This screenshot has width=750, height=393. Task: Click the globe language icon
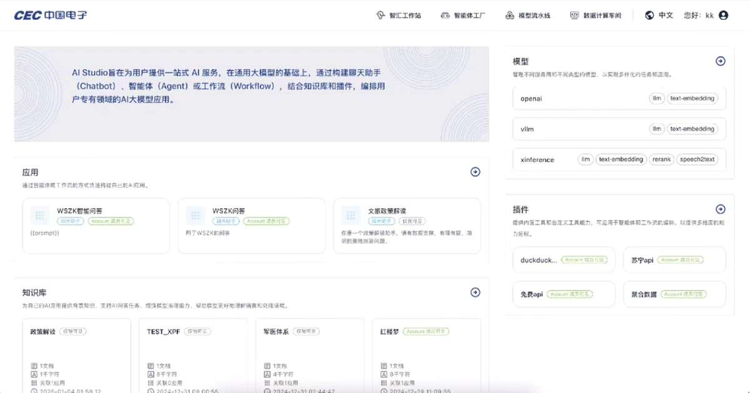click(649, 16)
